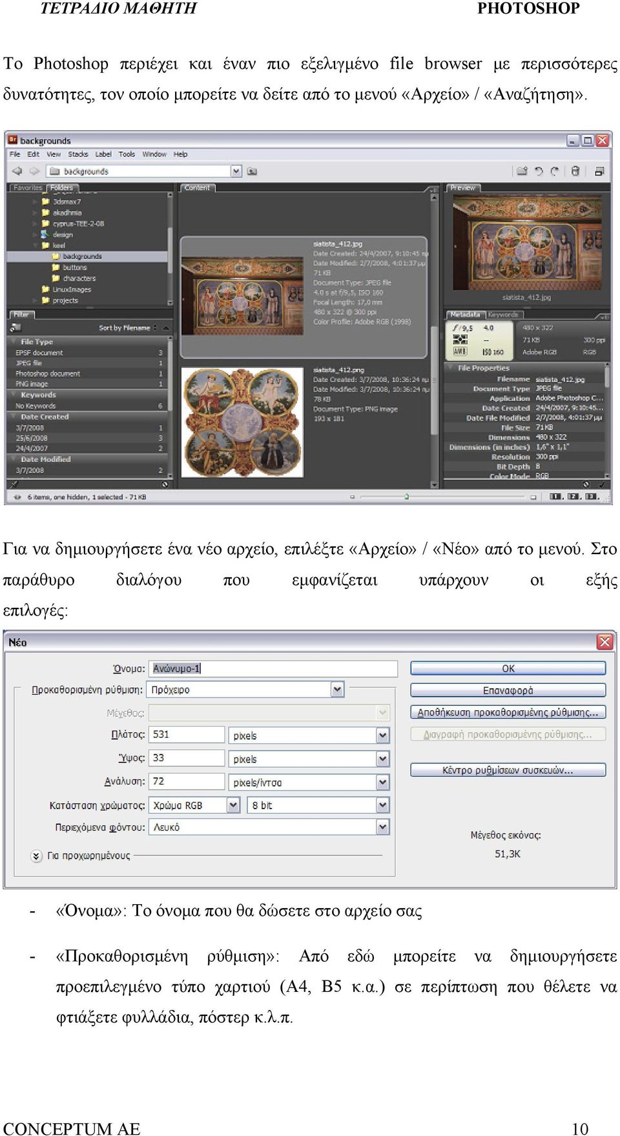Go back with the Bridge back arrow
The width and height of the screenshot is (620, 1136).
(17, 171)
